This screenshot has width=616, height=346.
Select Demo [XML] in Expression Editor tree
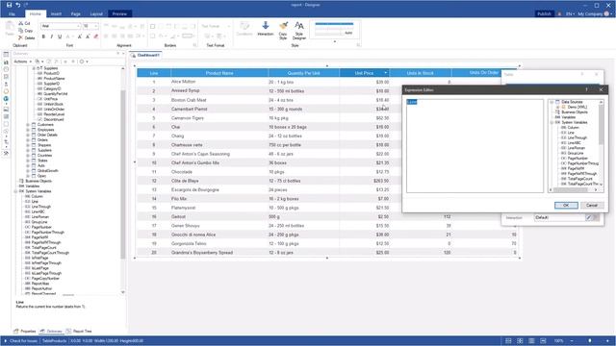click(x=577, y=107)
